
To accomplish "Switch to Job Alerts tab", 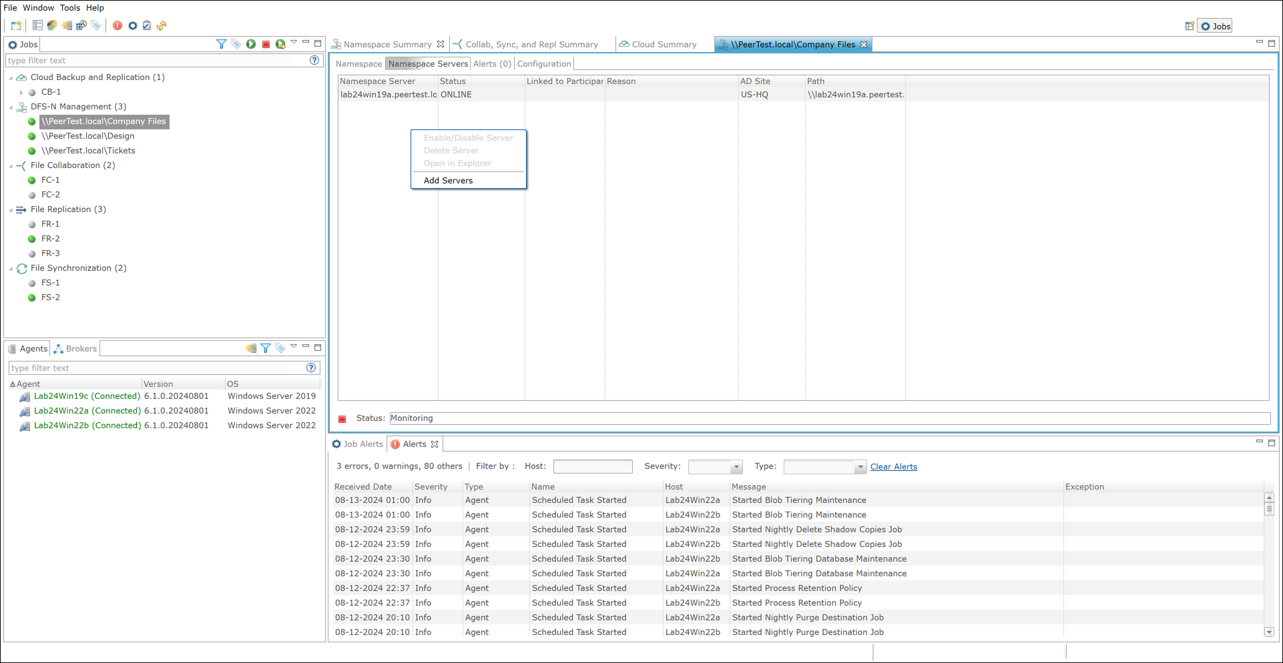I will 358,444.
